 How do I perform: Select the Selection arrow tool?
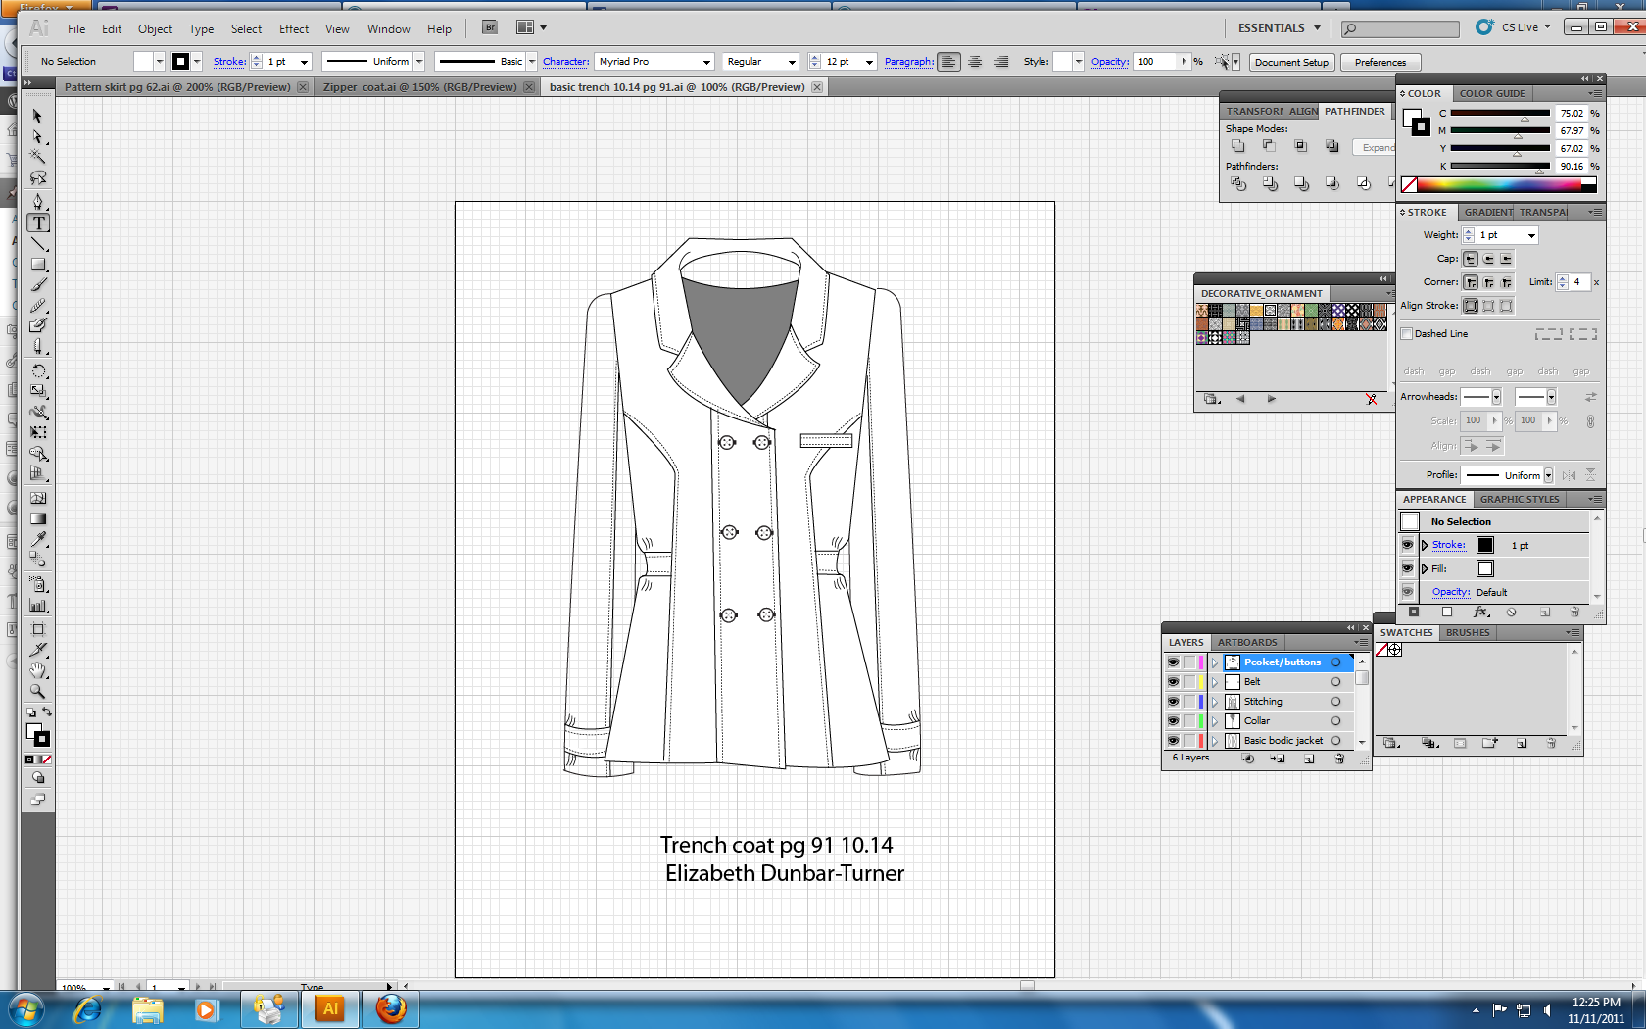(39, 115)
